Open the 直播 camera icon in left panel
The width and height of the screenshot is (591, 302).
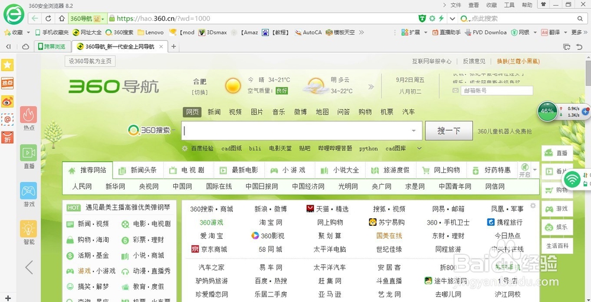pyautogui.click(x=28, y=153)
